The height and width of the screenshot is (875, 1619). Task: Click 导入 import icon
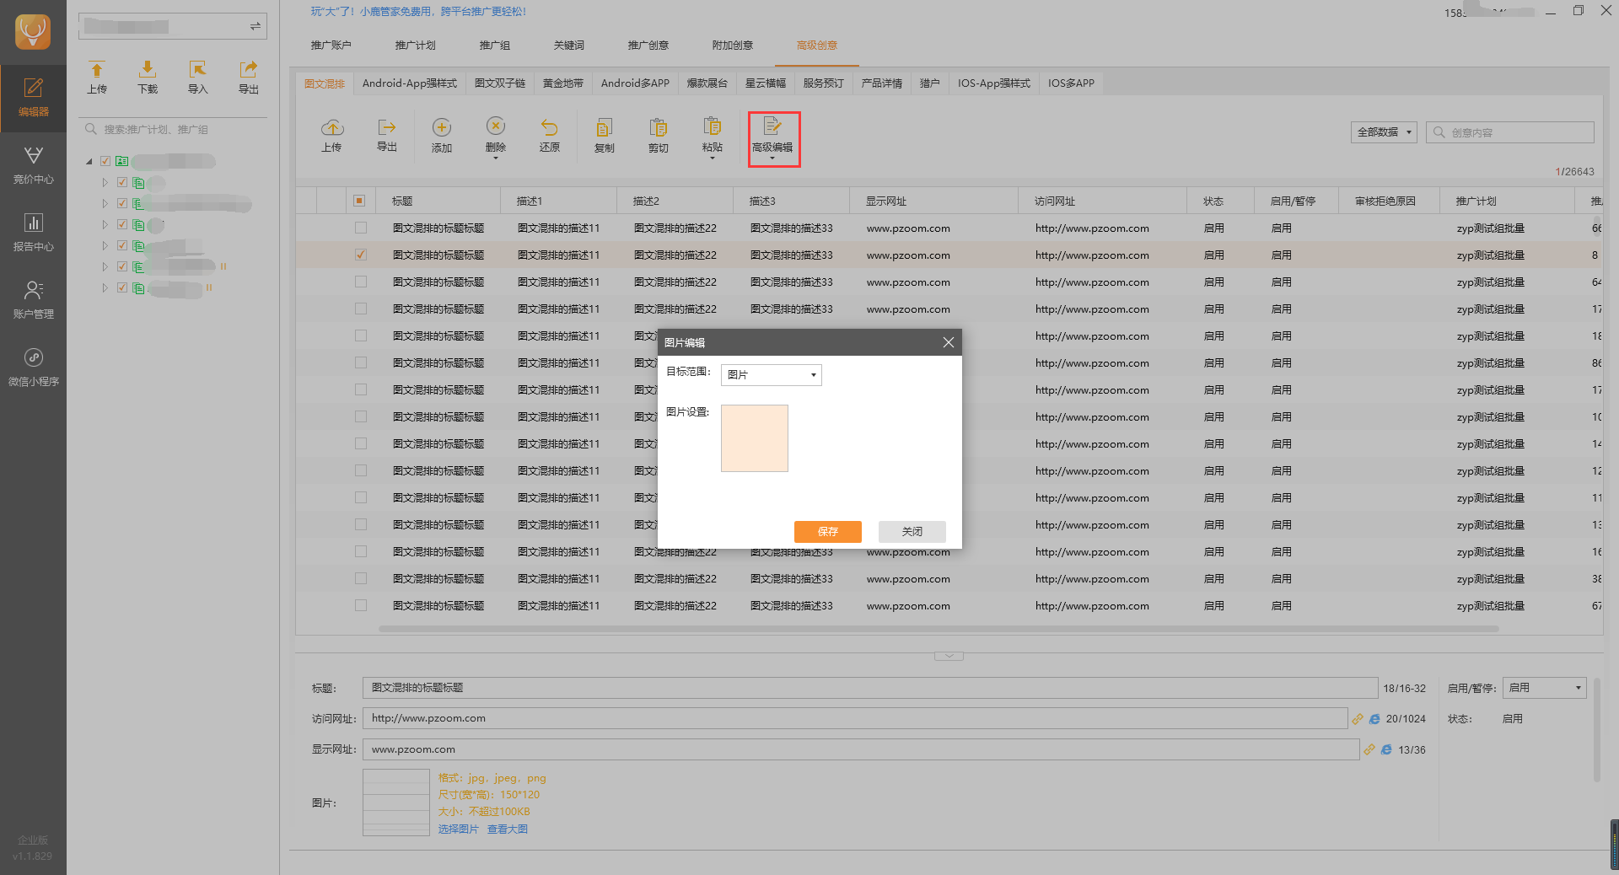pos(198,78)
